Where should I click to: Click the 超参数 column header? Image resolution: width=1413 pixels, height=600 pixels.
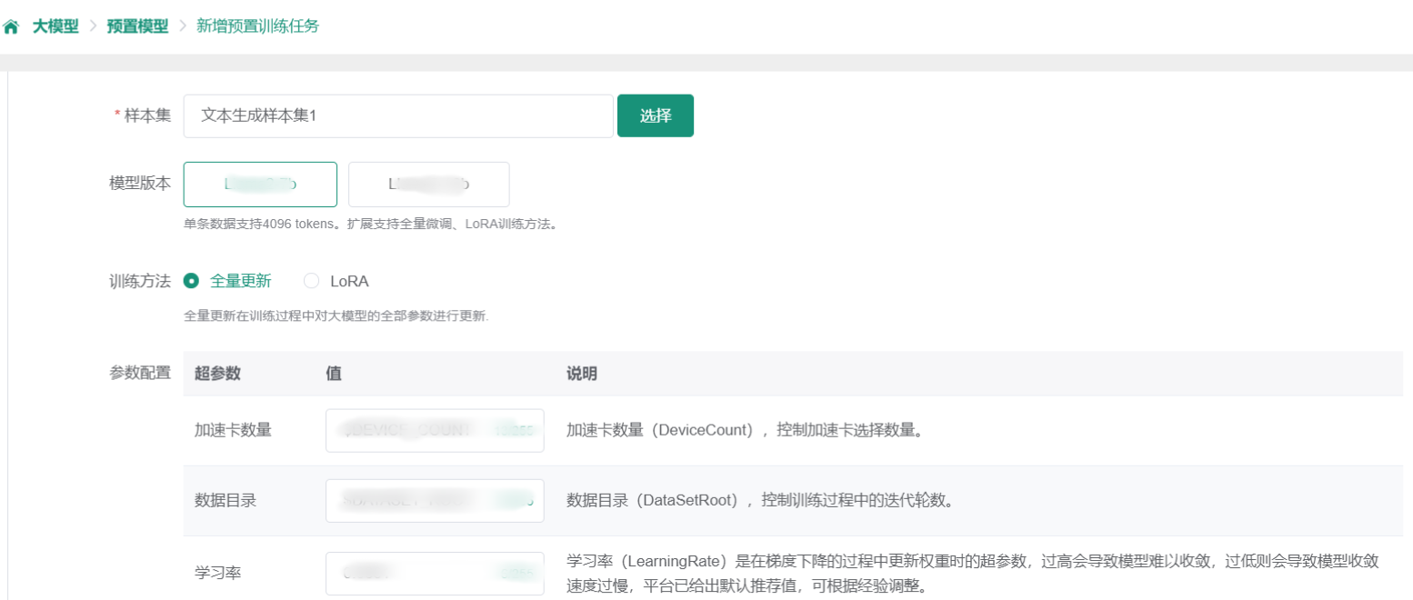(217, 374)
